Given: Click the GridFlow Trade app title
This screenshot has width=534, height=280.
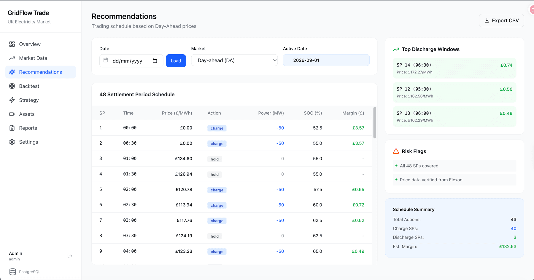Looking at the screenshot, I should 28,13.
